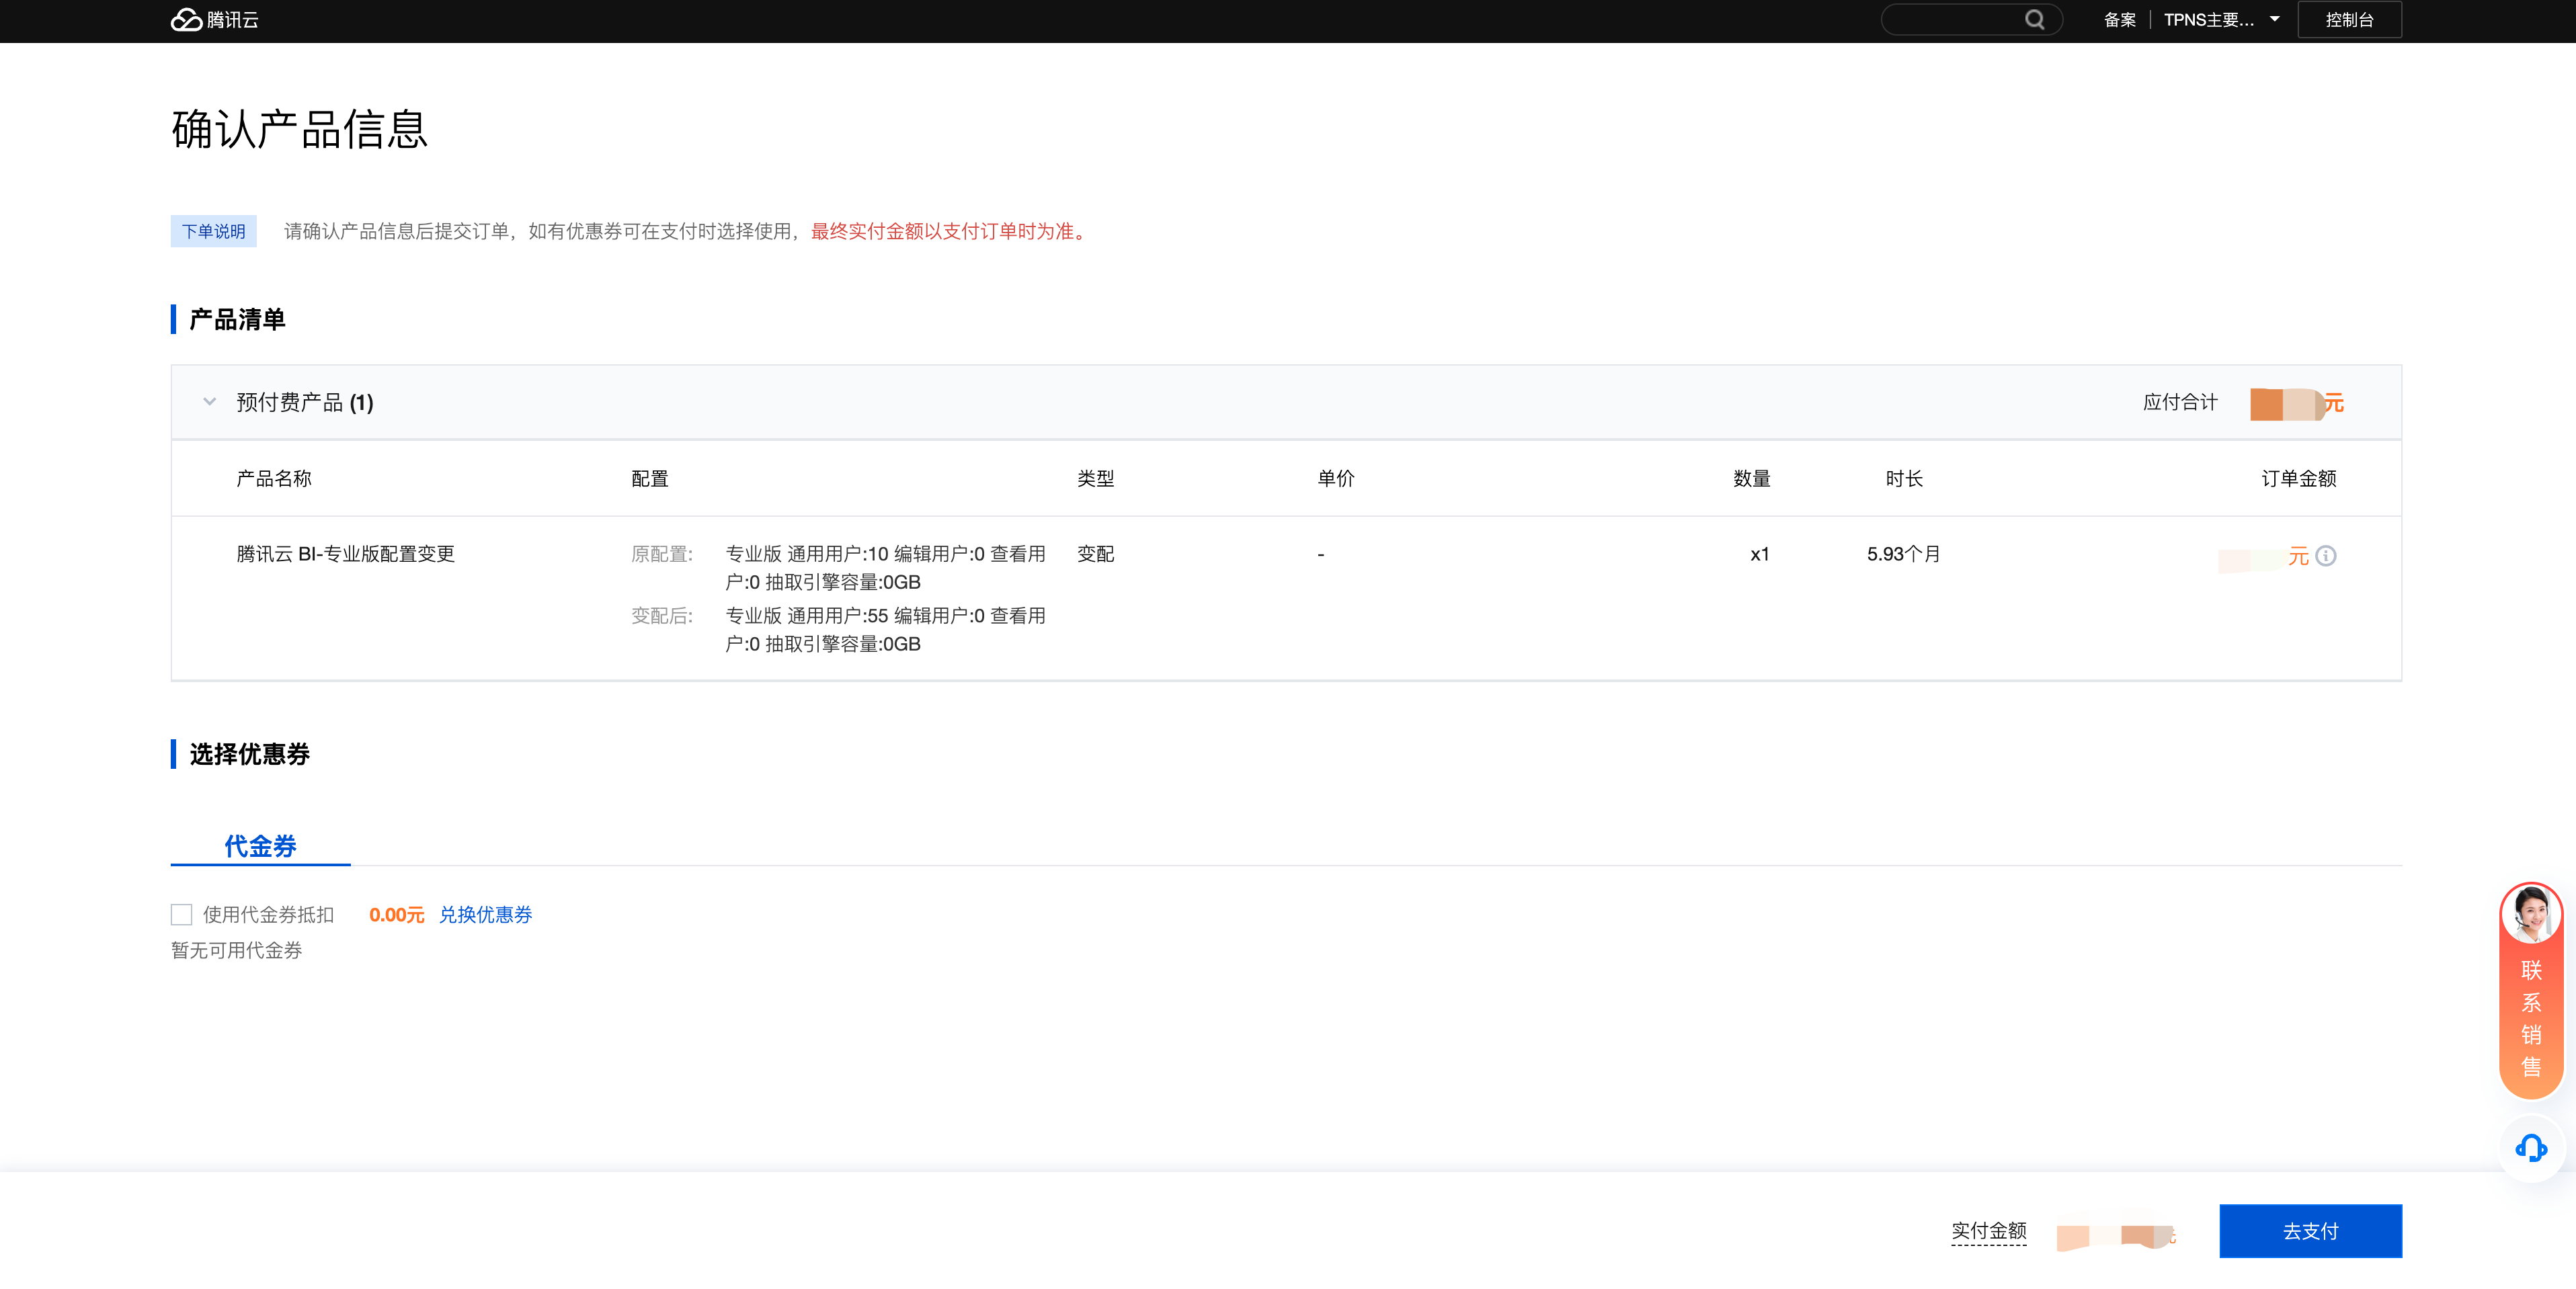Click the order amount info icon

pos(2326,556)
